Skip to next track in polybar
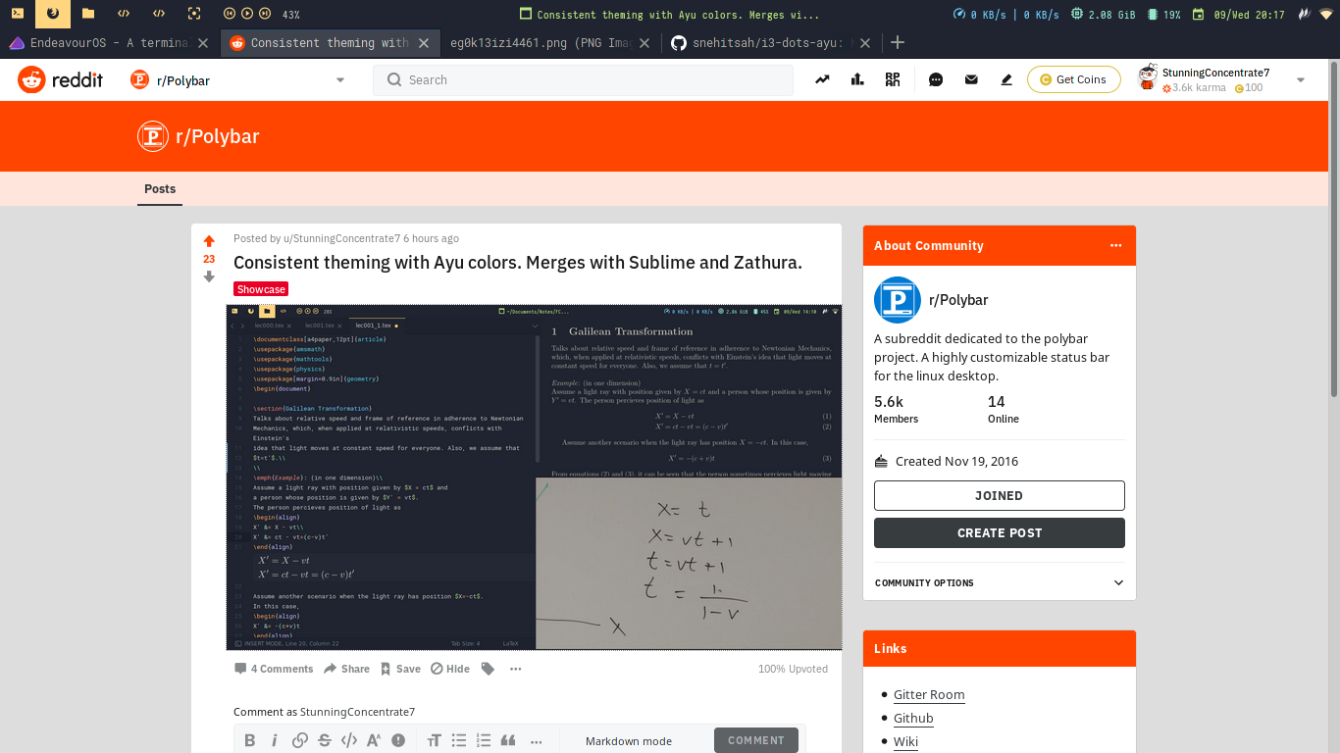 pos(266,14)
